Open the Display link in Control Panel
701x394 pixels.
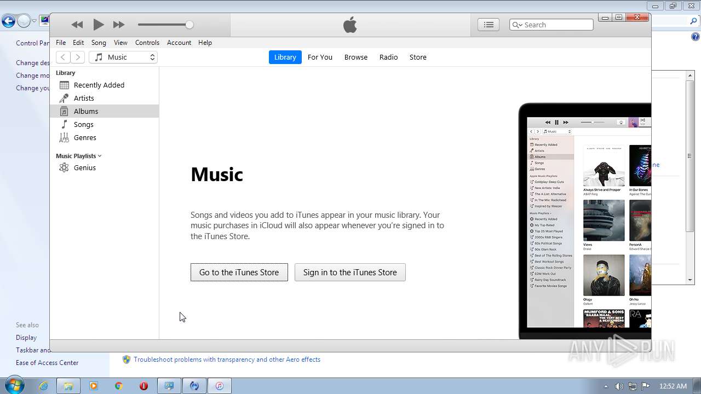[26, 338]
